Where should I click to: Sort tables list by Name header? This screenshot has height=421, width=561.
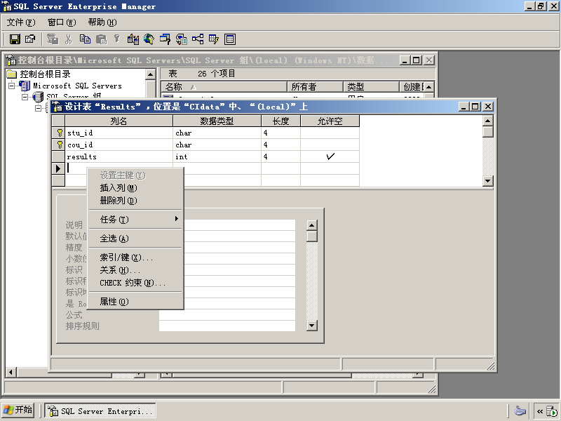click(224, 86)
